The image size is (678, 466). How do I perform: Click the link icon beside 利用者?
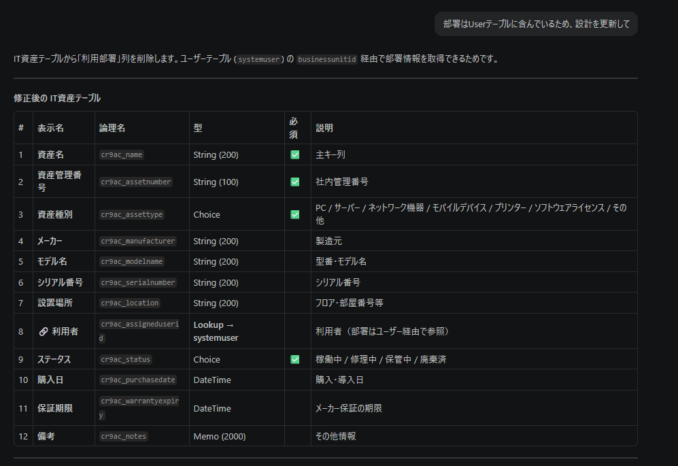click(44, 331)
